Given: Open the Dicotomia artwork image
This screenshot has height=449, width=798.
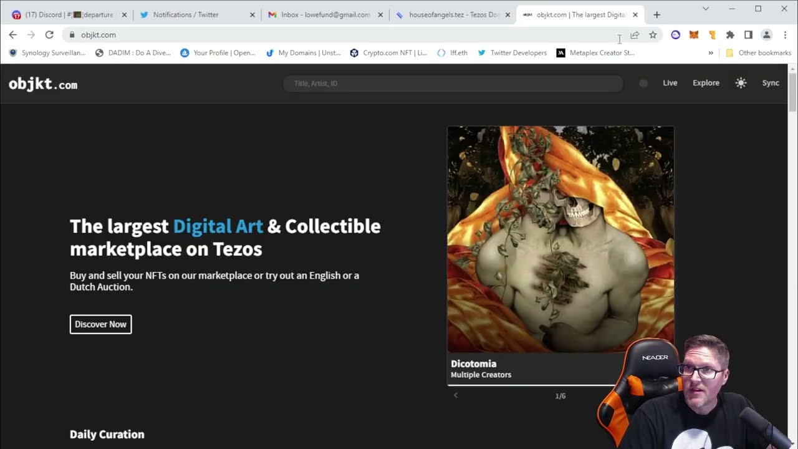Looking at the screenshot, I should pyautogui.click(x=560, y=239).
